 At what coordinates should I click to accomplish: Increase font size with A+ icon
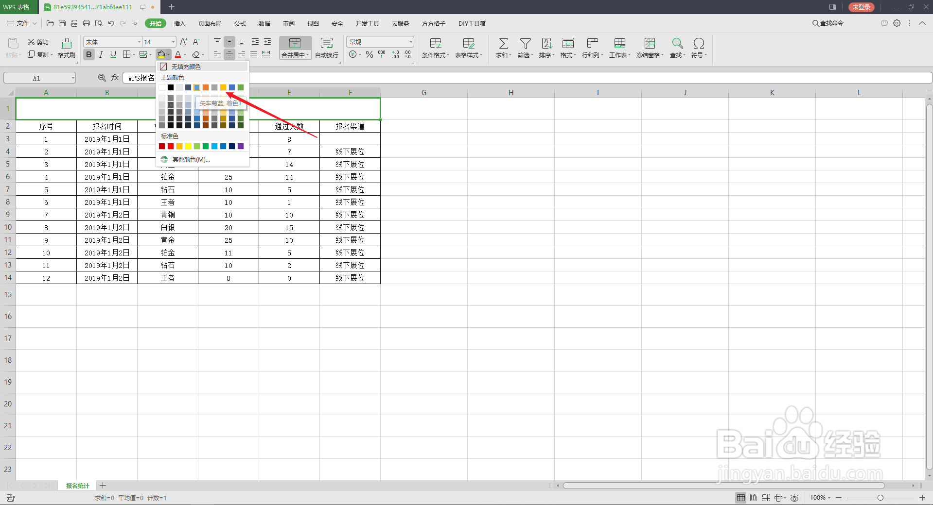(183, 42)
